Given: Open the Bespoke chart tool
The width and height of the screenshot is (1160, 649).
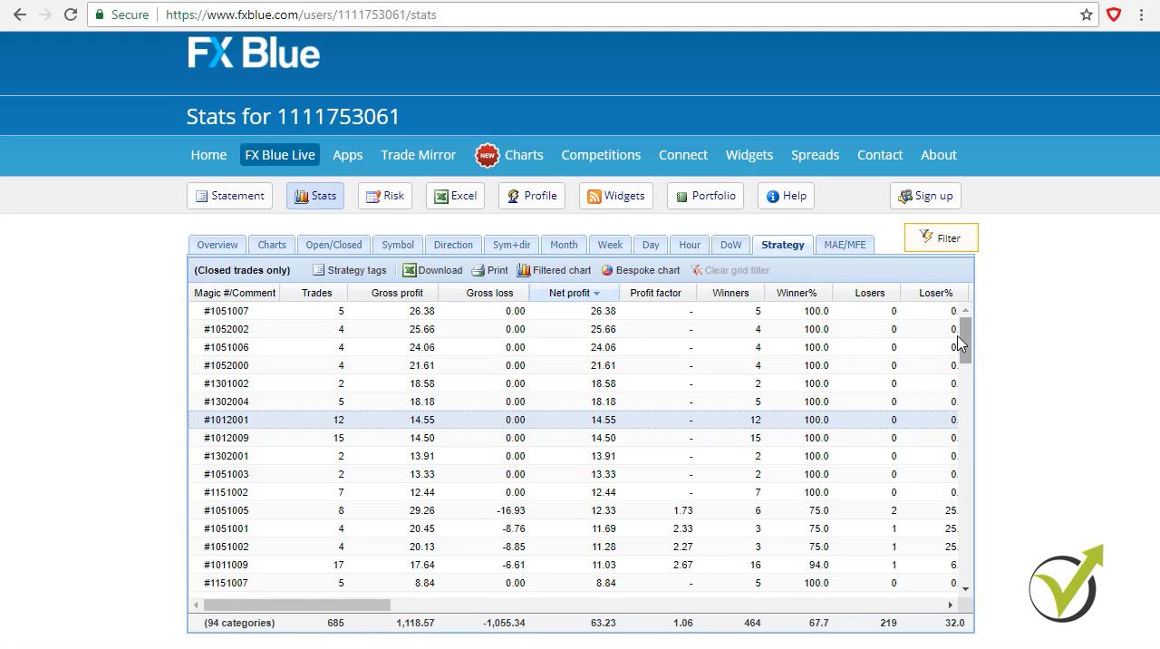Looking at the screenshot, I should (x=640, y=269).
